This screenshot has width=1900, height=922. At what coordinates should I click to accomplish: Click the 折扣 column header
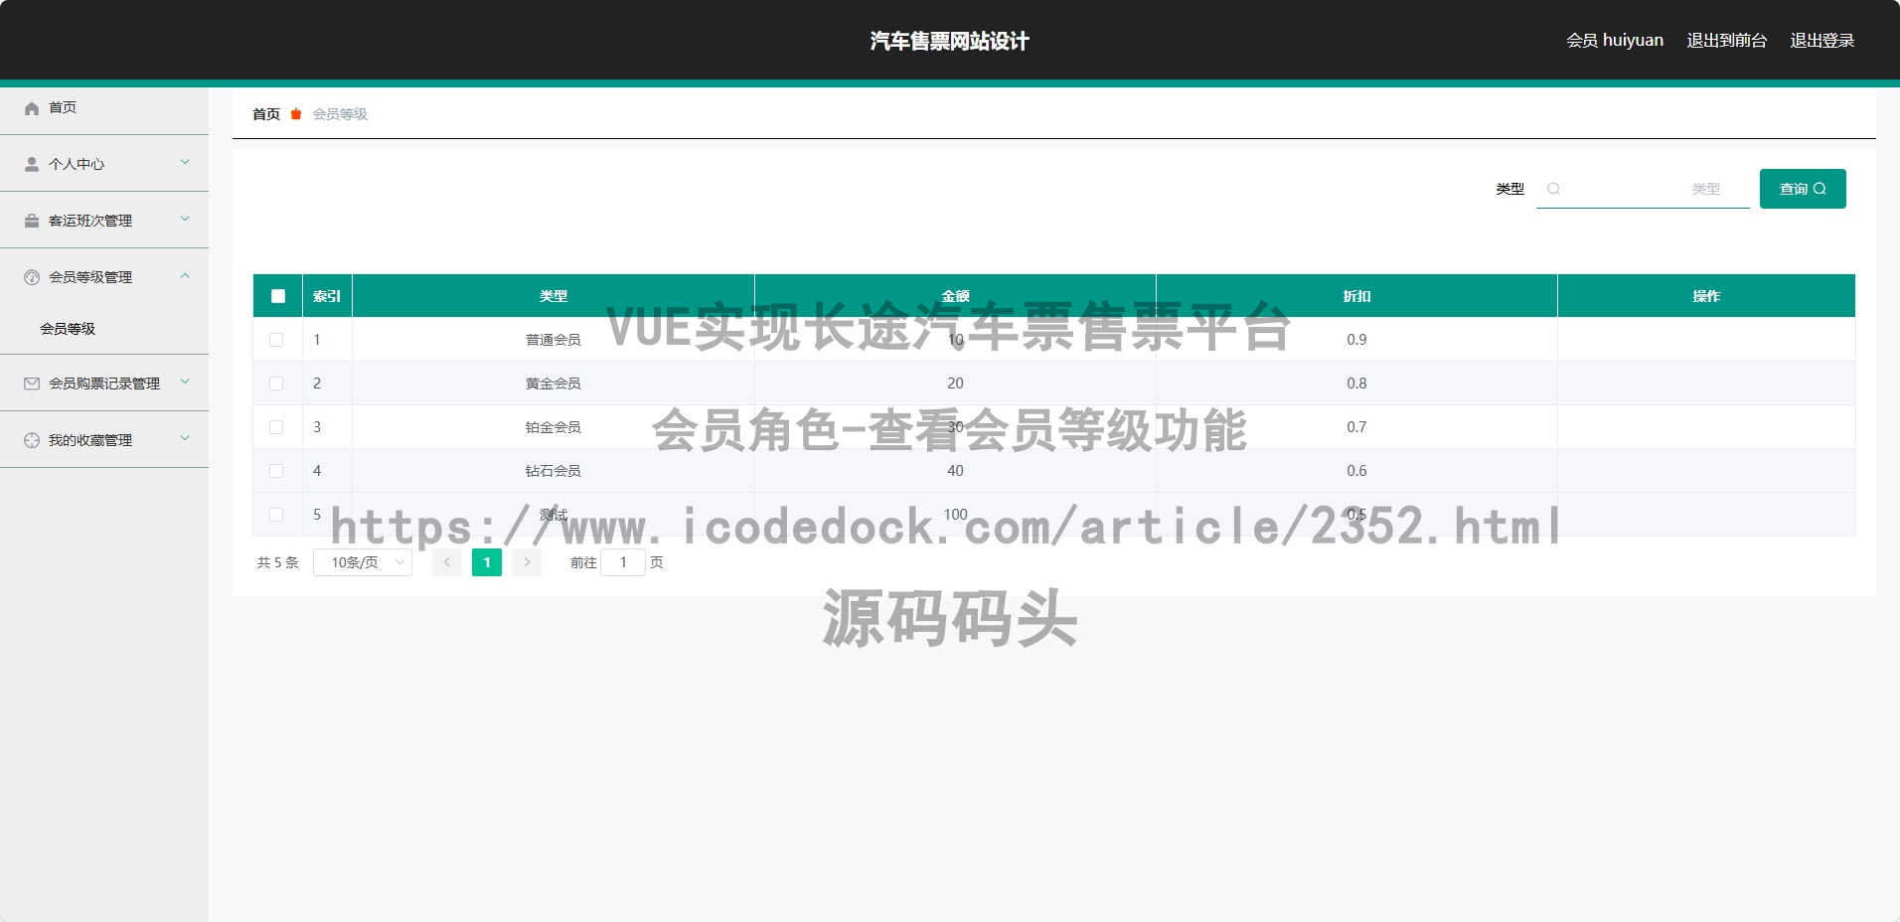[x=1356, y=296]
